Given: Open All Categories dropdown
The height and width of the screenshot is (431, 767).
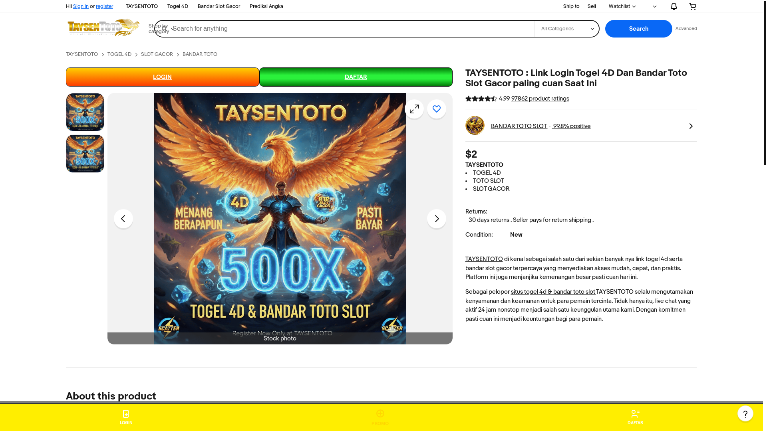Looking at the screenshot, I should [567, 29].
